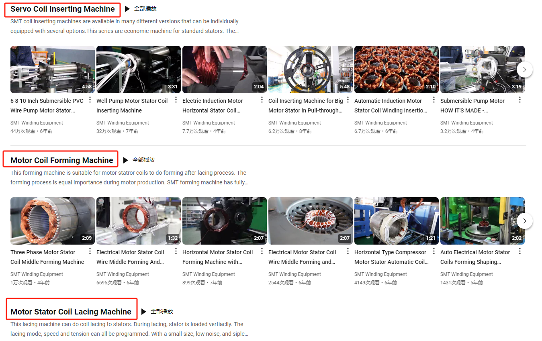542x341 pixels.
Task: Play the Automatic Induction Motor Stator thumbnail
Action: coord(396,69)
